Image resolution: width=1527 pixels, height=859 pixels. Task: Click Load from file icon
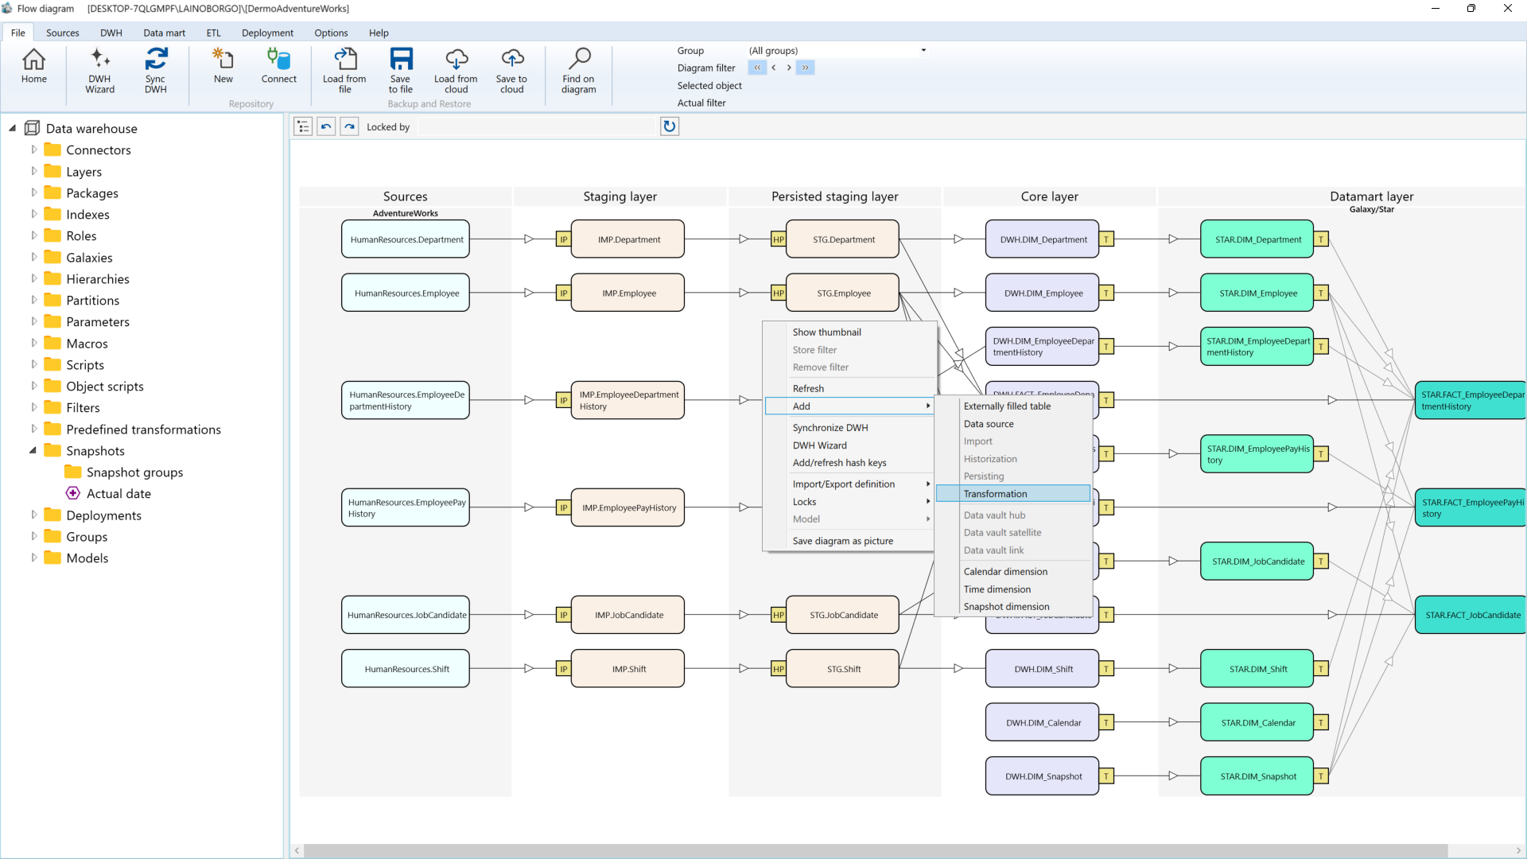coord(344,71)
